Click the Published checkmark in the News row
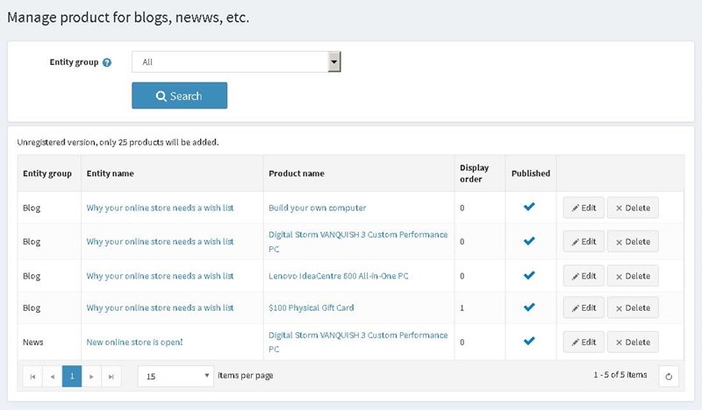Image resolution: width=702 pixels, height=410 pixels. [529, 341]
